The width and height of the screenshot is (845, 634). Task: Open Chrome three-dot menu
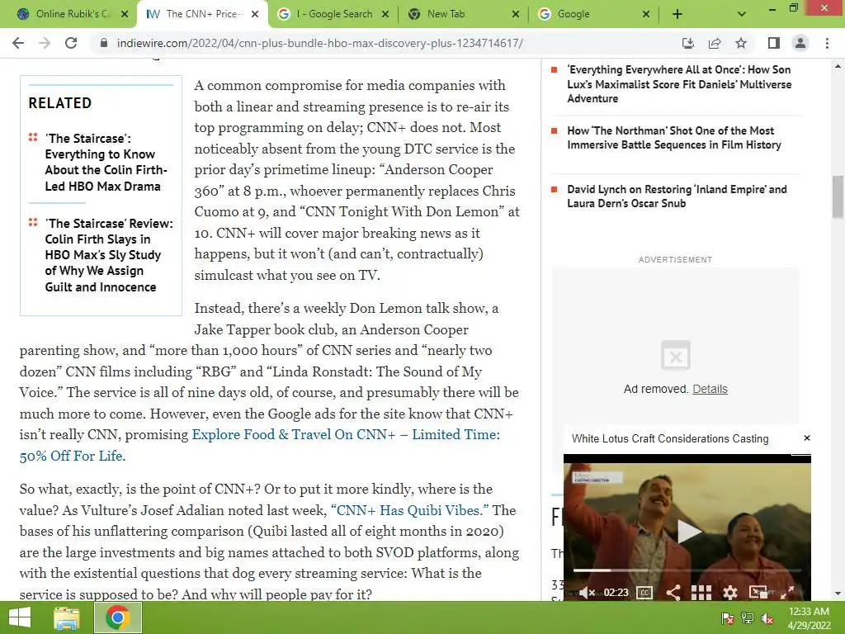pyautogui.click(x=827, y=43)
